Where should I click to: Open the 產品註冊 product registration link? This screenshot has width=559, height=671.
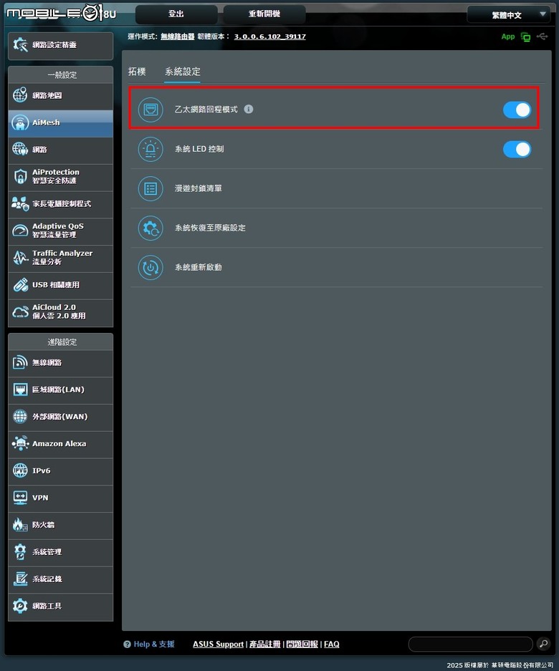point(264,644)
